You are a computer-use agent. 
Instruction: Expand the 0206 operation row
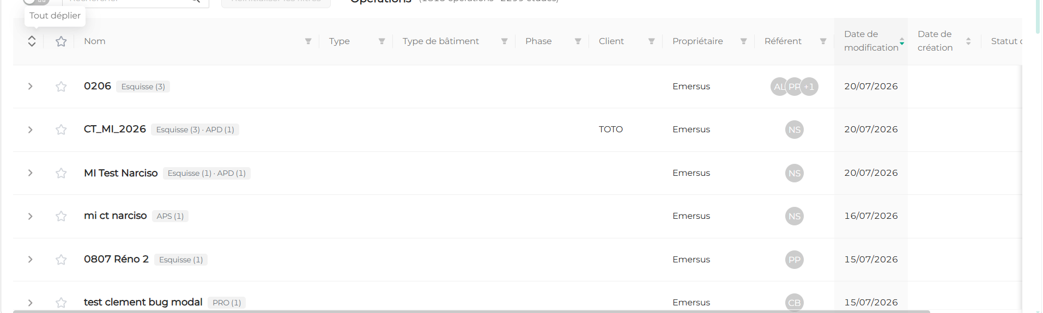pyautogui.click(x=31, y=87)
